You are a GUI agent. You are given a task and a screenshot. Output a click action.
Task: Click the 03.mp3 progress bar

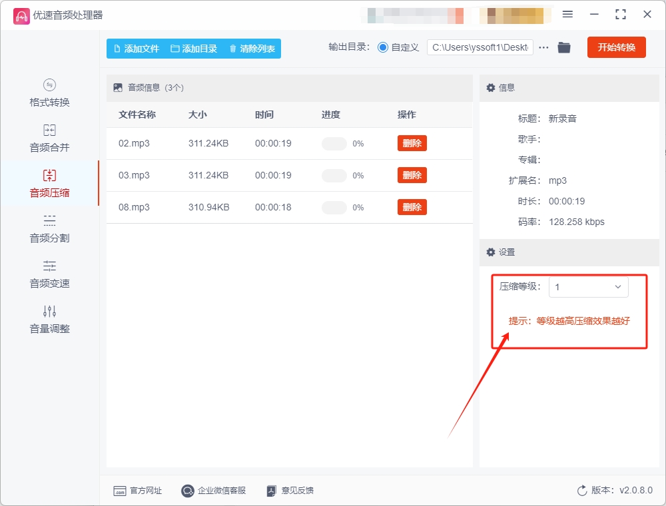(334, 175)
